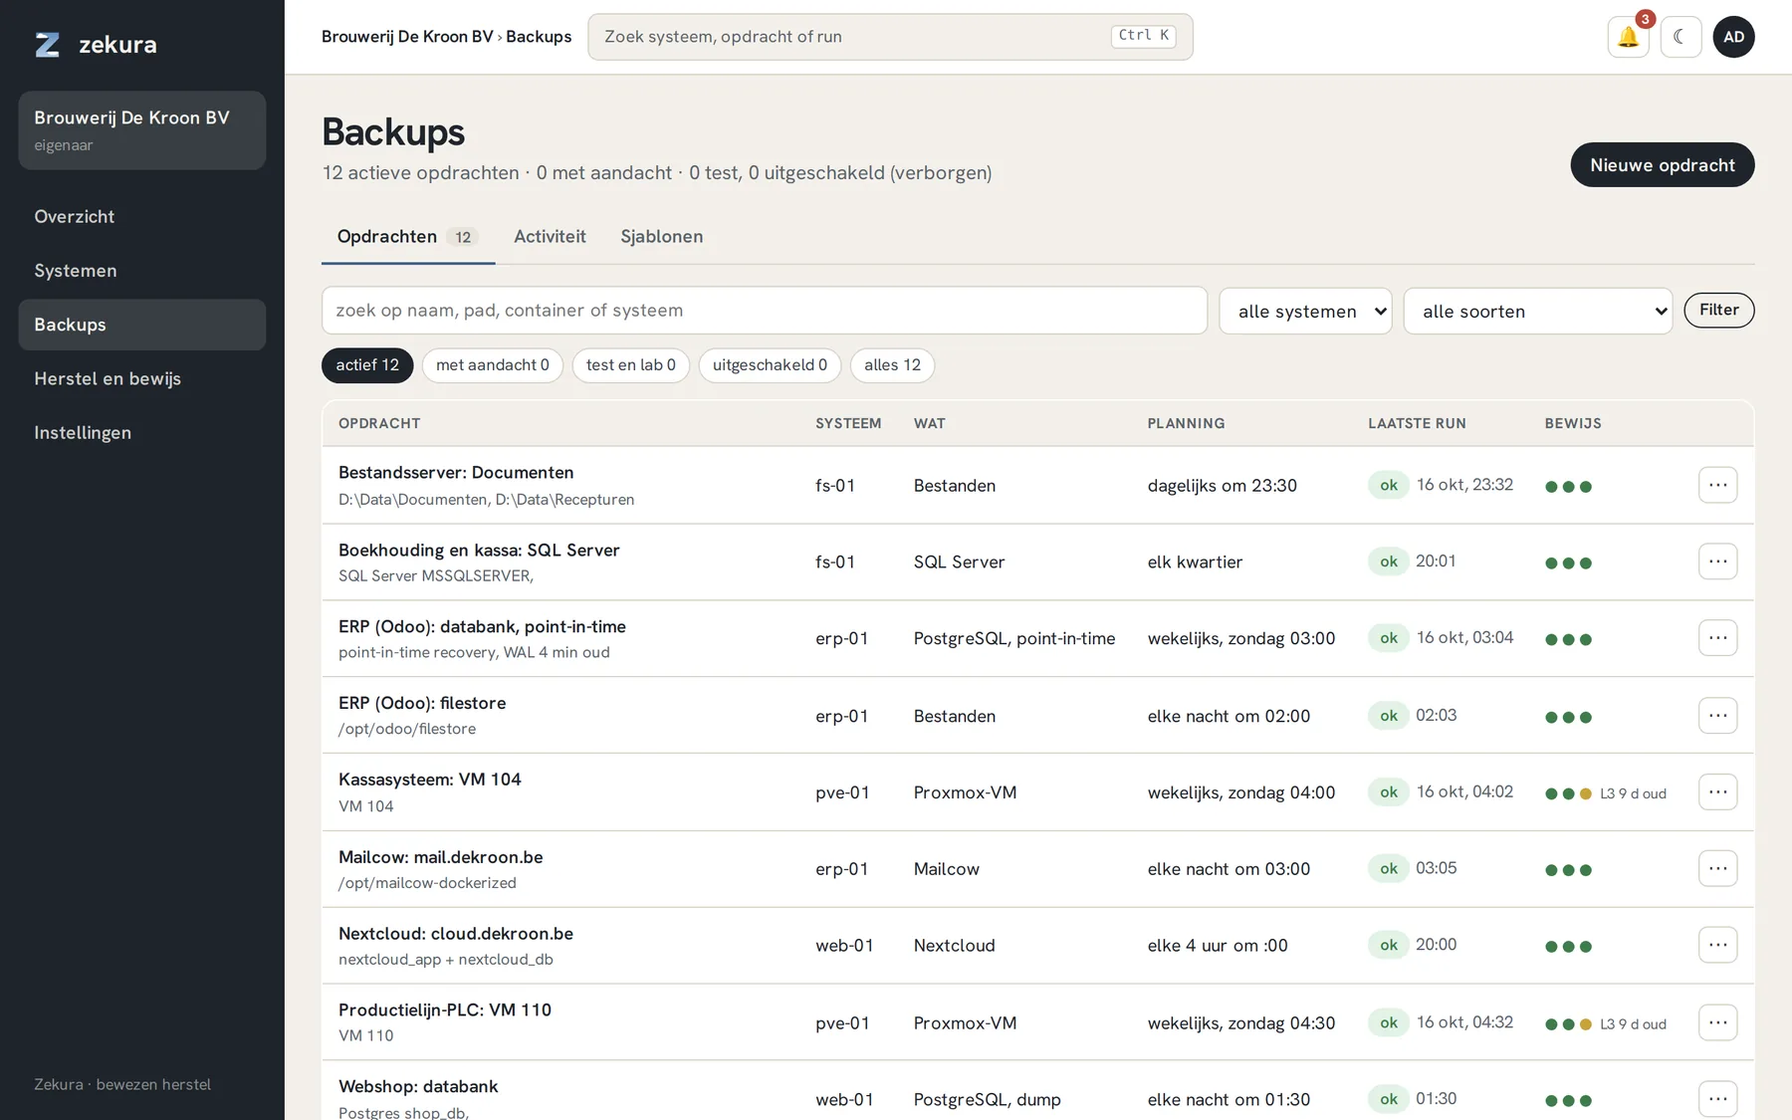Image resolution: width=1792 pixels, height=1120 pixels.
Task: Open the 'alle soorten' dropdown
Action: (x=1538, y=312)
